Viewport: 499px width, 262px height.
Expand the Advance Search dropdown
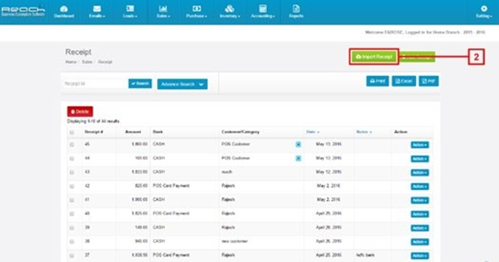tap(182, 84)
